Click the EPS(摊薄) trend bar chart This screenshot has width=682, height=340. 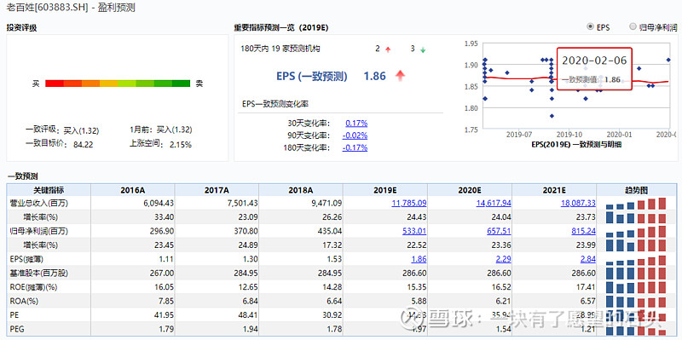[x=635, y=260]
